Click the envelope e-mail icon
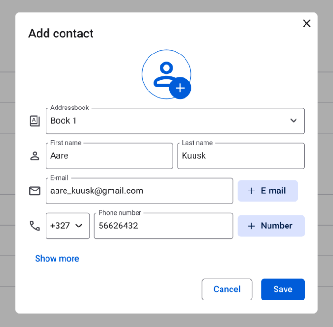 (x=35, y=191)
